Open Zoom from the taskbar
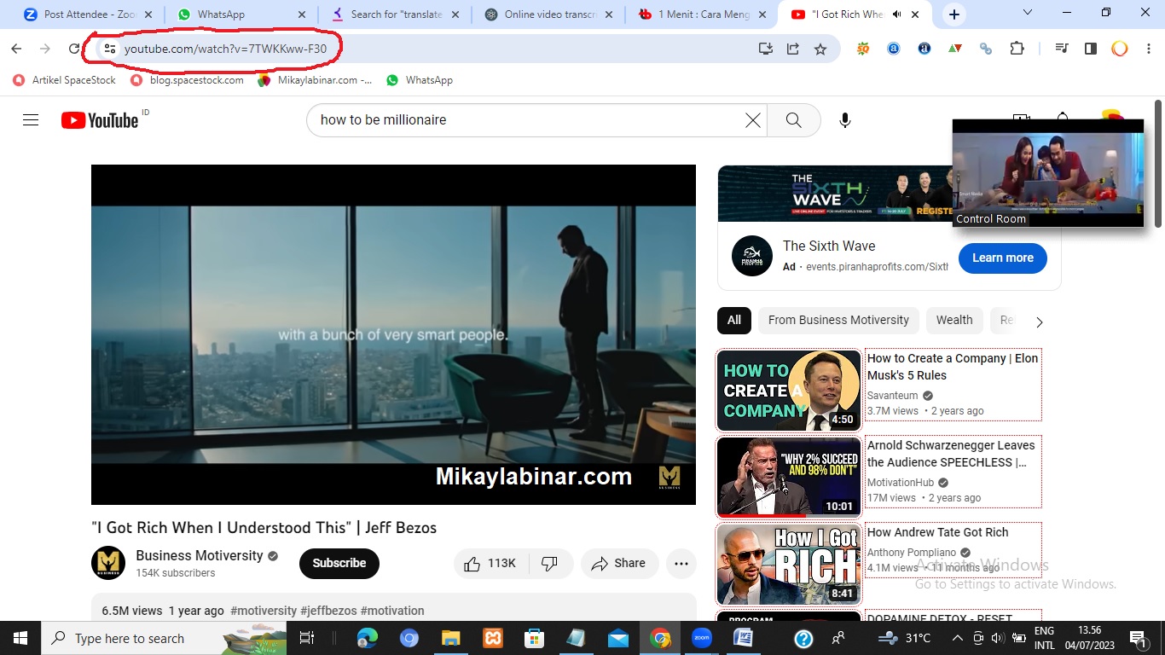1165x655 pixels. [702, 638]
